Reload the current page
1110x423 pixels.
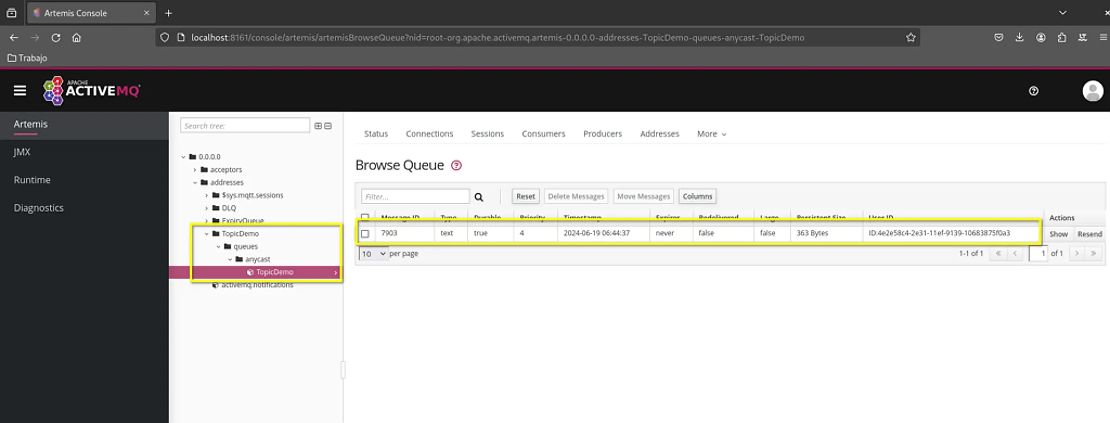coord(56,37)
